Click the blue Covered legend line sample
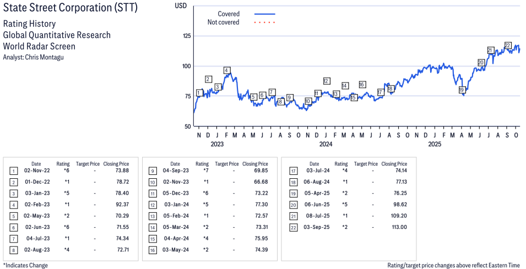This screenshot has height=269, width=526. [x=264, y=14]
